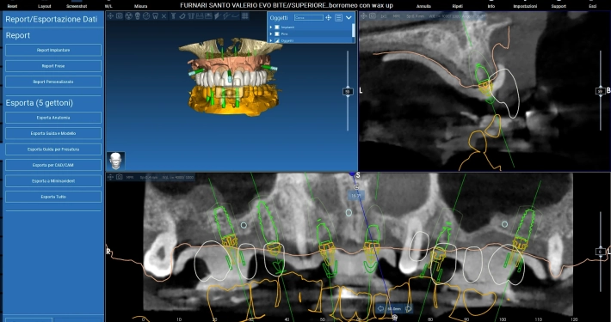Click the radiation symbol icon in 3D toolbar
The image size is (611, 322).
(x=128, y=16)
